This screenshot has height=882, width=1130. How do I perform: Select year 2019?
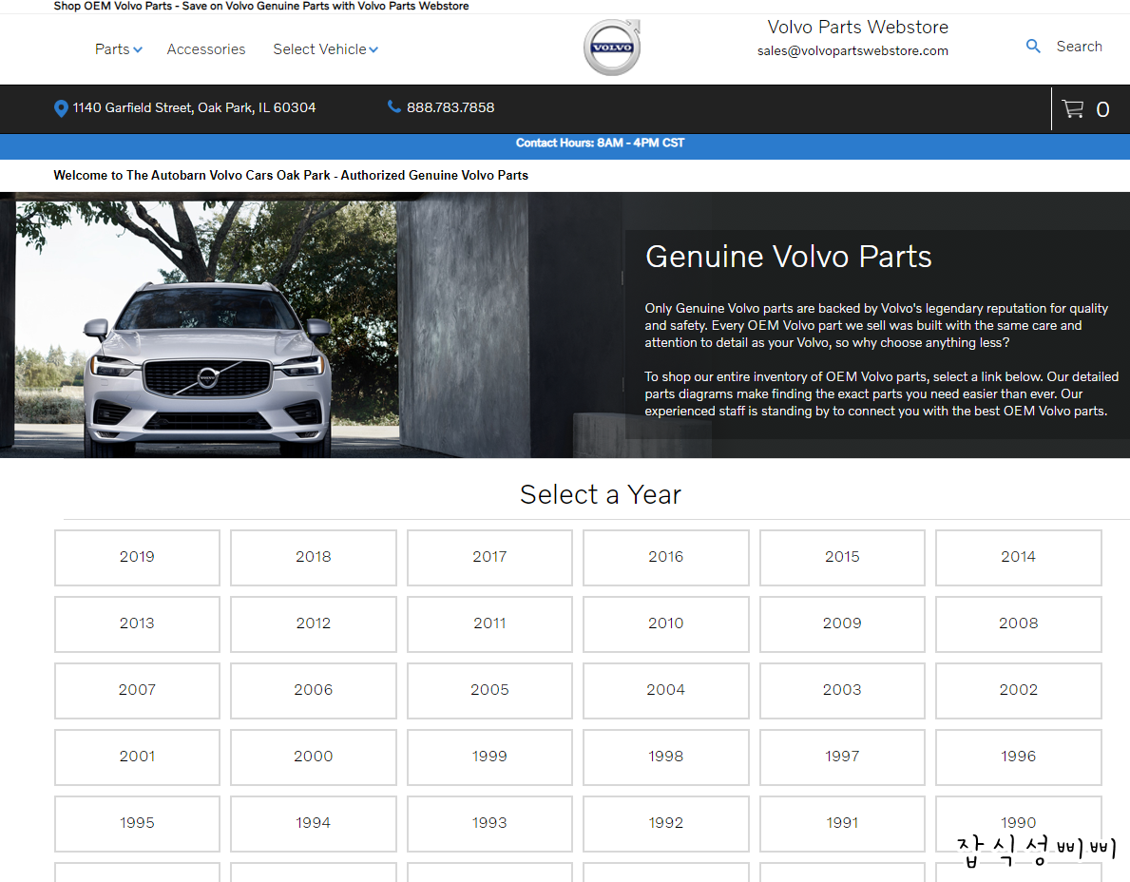pyautogui.click(x=137, y=557)
